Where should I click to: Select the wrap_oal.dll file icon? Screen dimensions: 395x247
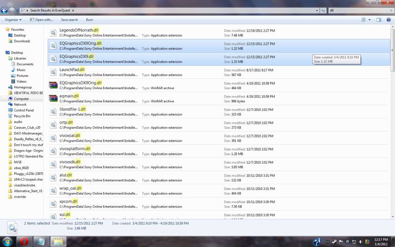[x=53, y=190]
